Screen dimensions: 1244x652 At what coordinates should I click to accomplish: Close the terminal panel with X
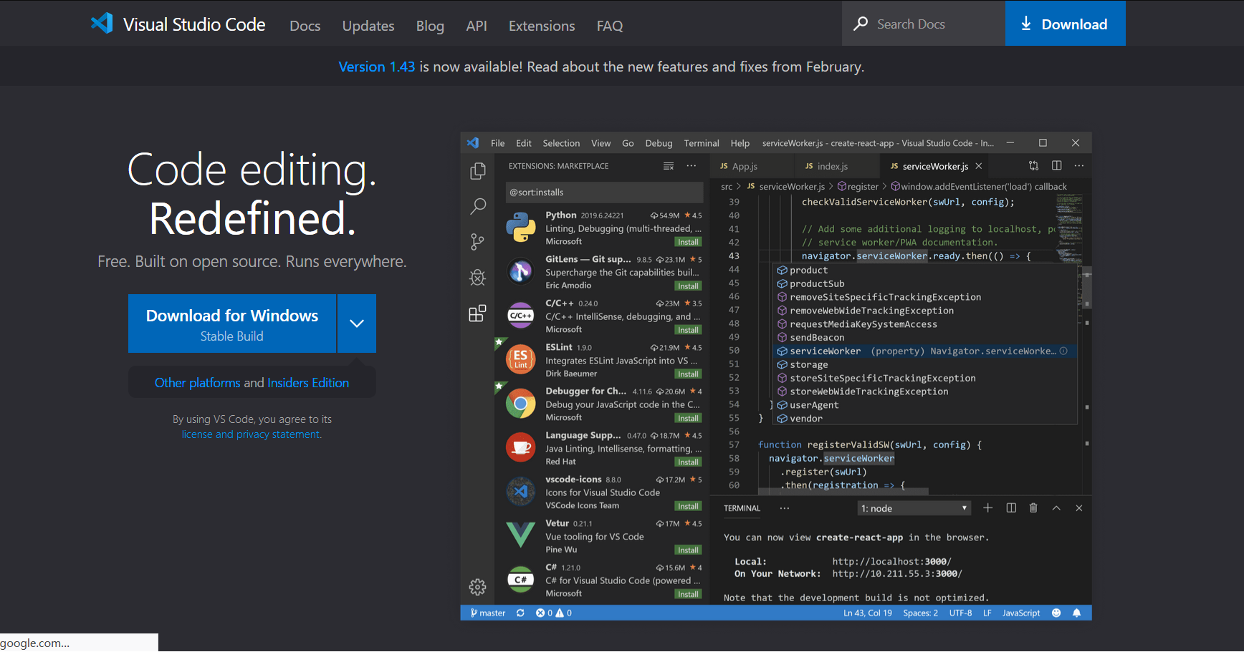tap(1079, 507)
